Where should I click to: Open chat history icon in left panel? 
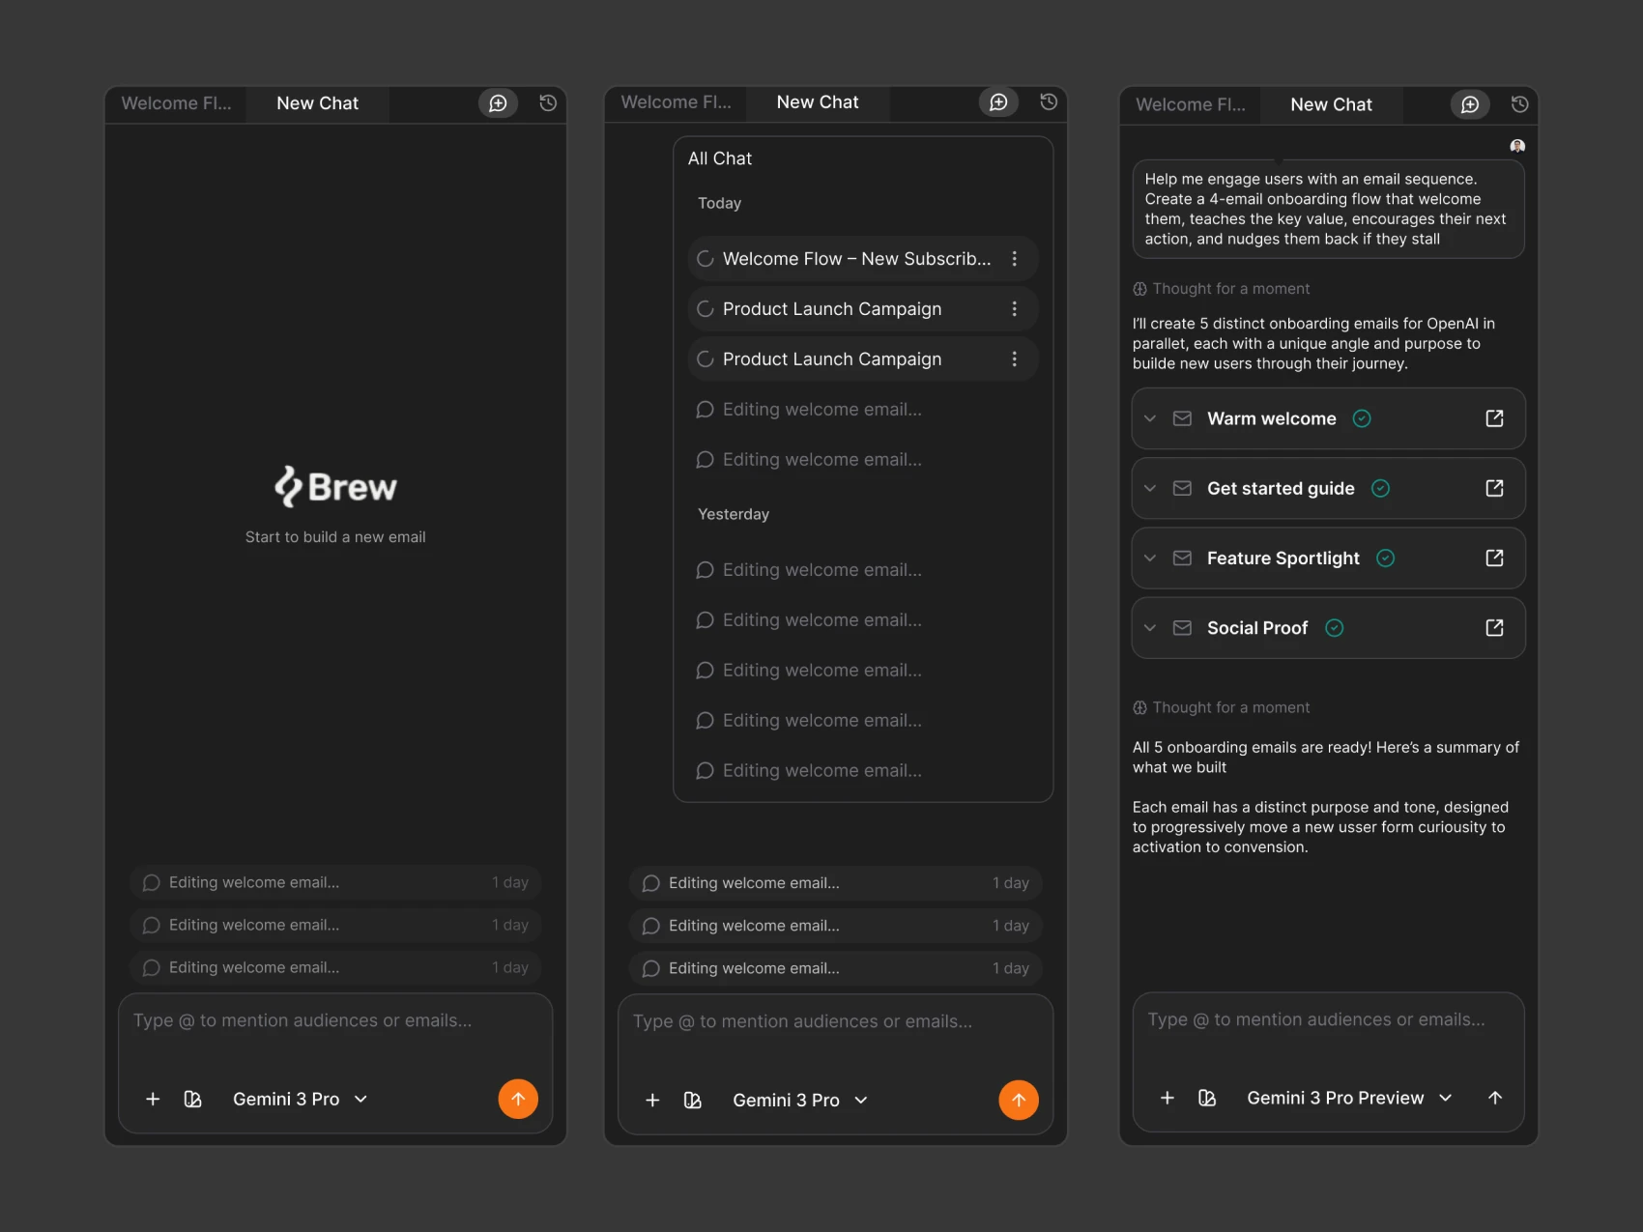pos(548,103)
